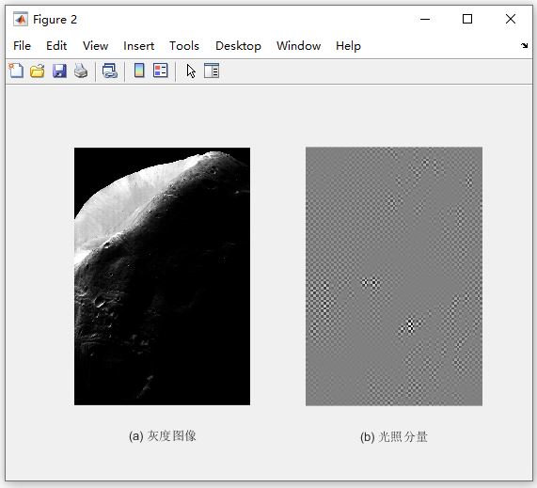The width and height of the screenshot is (537, 488).
Task: Toggle the Edit Plot arrow tool
Action: [191, 71]
